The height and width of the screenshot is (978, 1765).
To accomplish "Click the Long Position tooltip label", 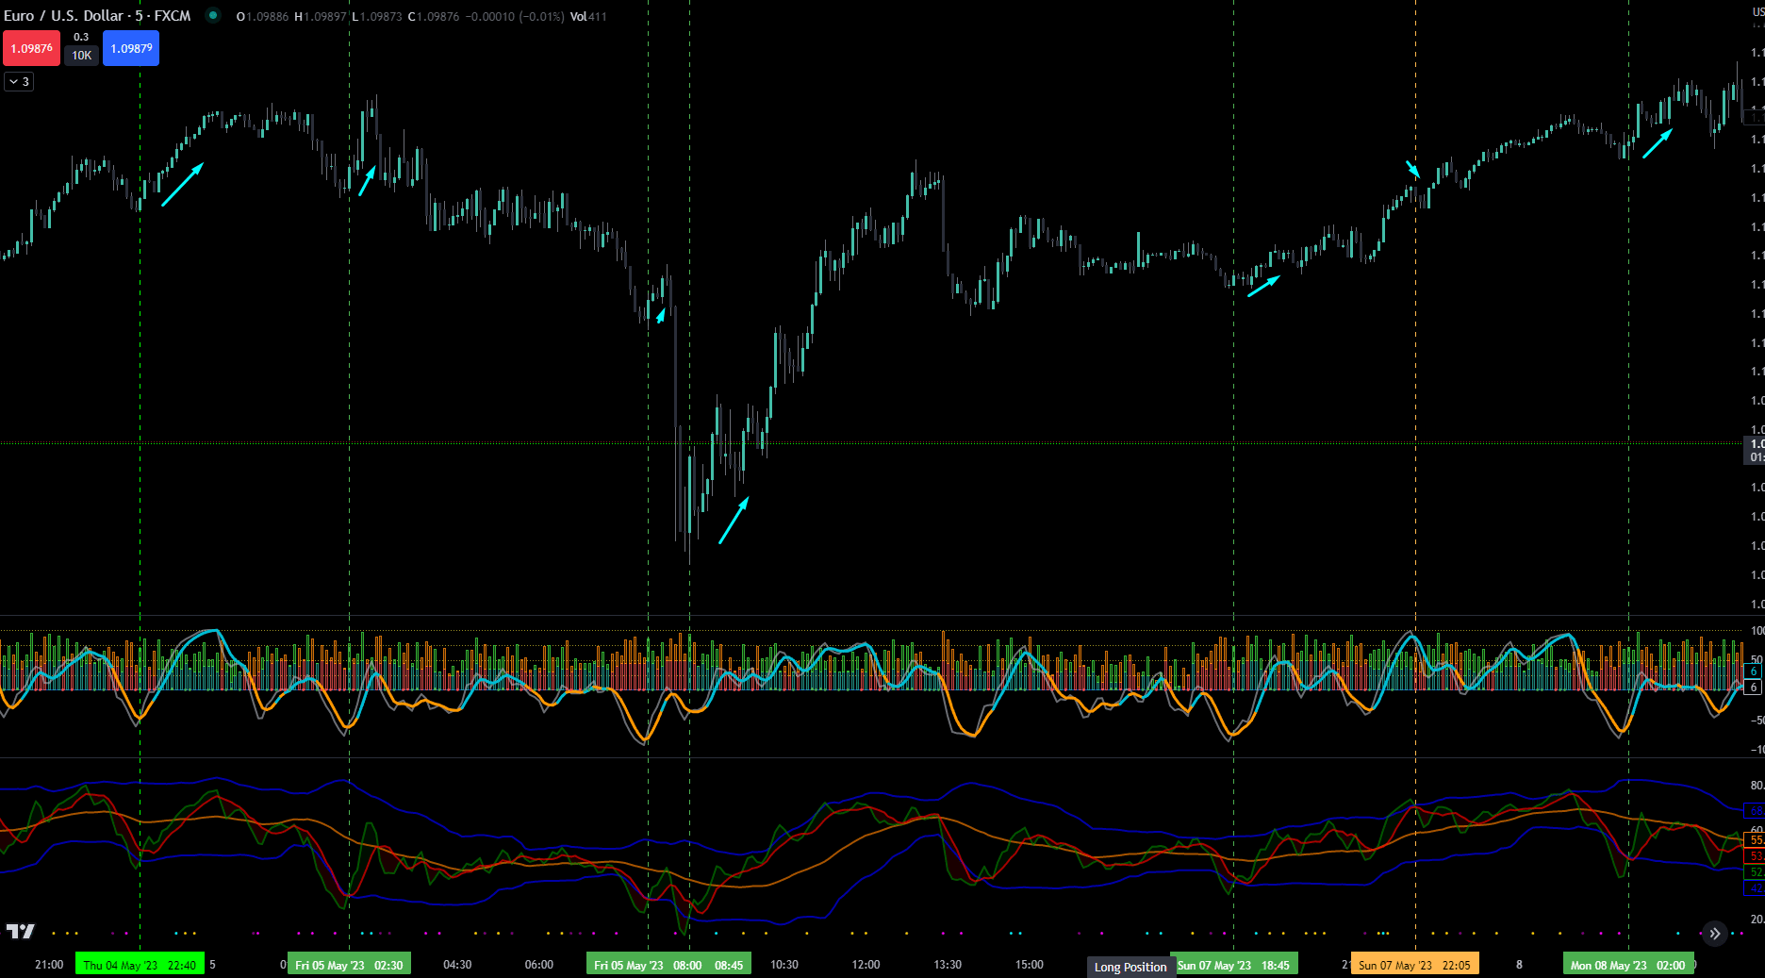I will 1130,967.
